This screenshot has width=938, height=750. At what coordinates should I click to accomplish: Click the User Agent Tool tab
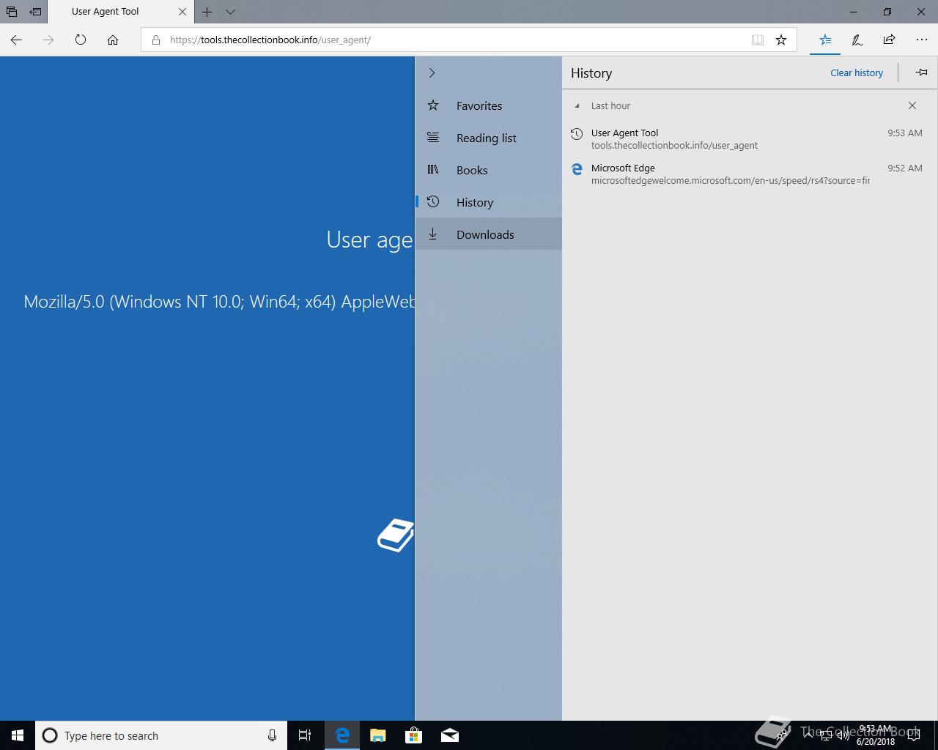coord(122,12)
